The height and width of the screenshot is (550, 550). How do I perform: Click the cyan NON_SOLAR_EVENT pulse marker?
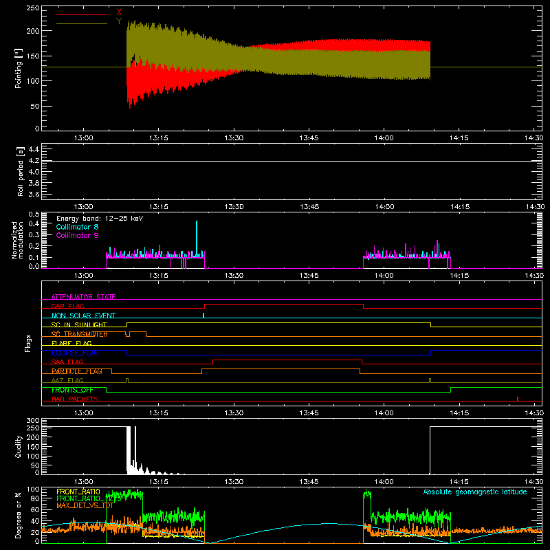(203, 316)
